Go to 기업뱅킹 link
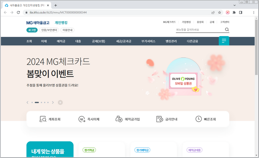The width and height of the screenshot is (259, 158). pos(186,22)
